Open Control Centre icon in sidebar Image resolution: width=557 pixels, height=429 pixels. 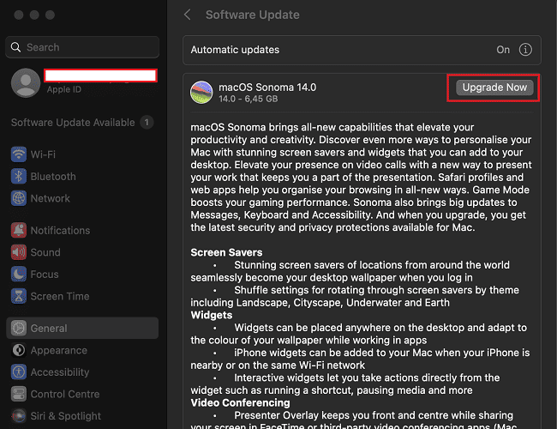pyautogui.click(x=19, y=395)
